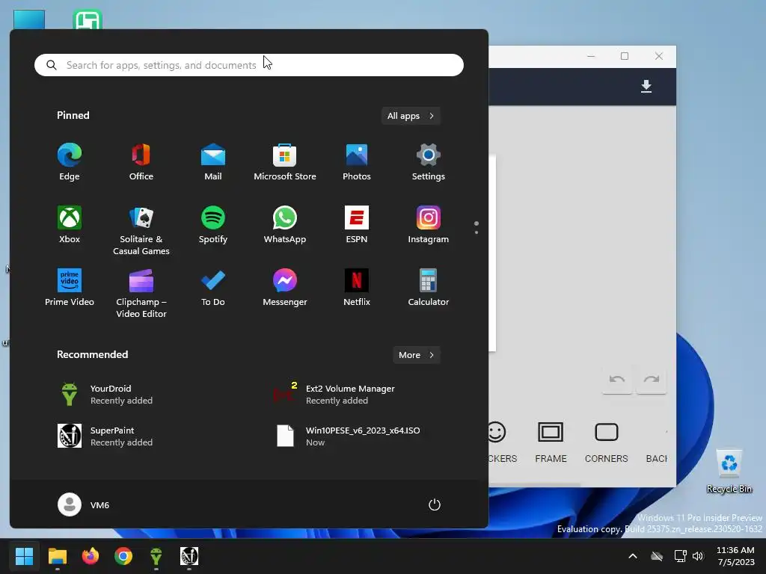
Task: Open Solitaire & Casual Games
Action: coord(141,231)
